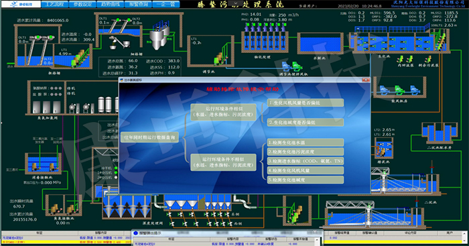Viewport: 469px width, 246px height.
Task: Switch to the 趋势曲线 tab
Action: click(x=110, y=5)
